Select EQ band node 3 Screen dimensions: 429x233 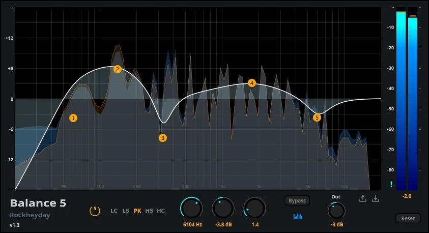click(x=163, y=138)
